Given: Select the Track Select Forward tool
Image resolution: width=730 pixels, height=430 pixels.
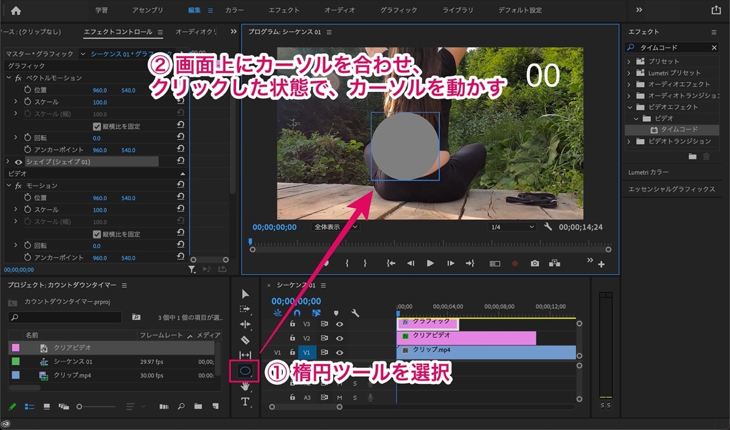Looking at the screenshot, I should (245, 309).
